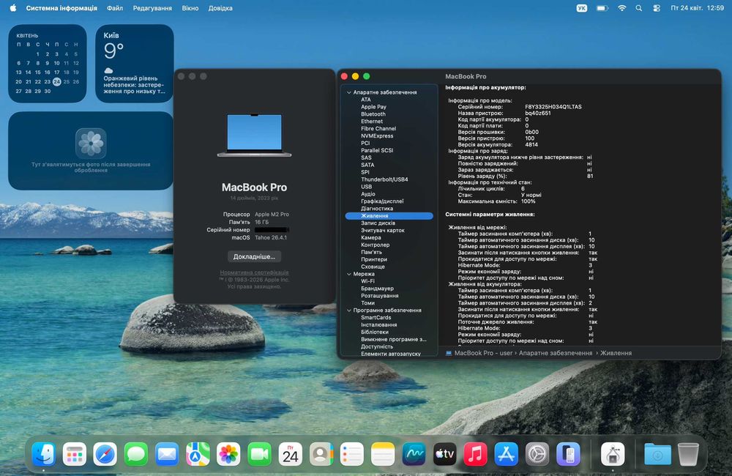Screen dimensions: 732x476
Task: Launch Safari from the Dock
Action: pos(105,454)
